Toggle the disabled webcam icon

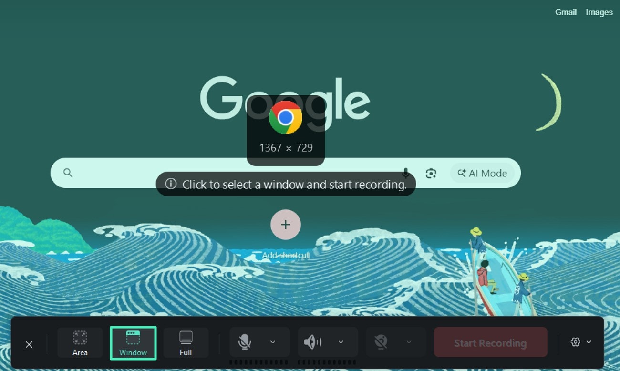click(381, 341)
